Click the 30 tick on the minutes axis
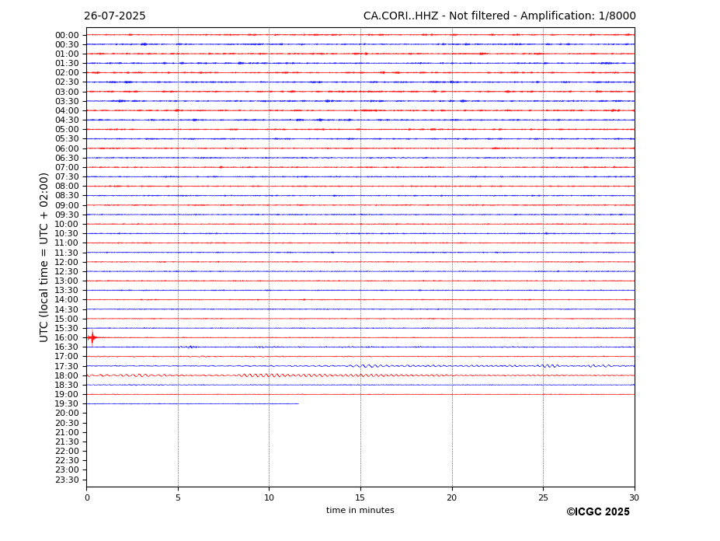720x541 pixels. 634,497
